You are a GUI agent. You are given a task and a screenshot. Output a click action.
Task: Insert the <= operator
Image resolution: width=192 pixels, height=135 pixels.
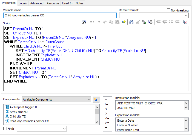[x=107, y=118]
